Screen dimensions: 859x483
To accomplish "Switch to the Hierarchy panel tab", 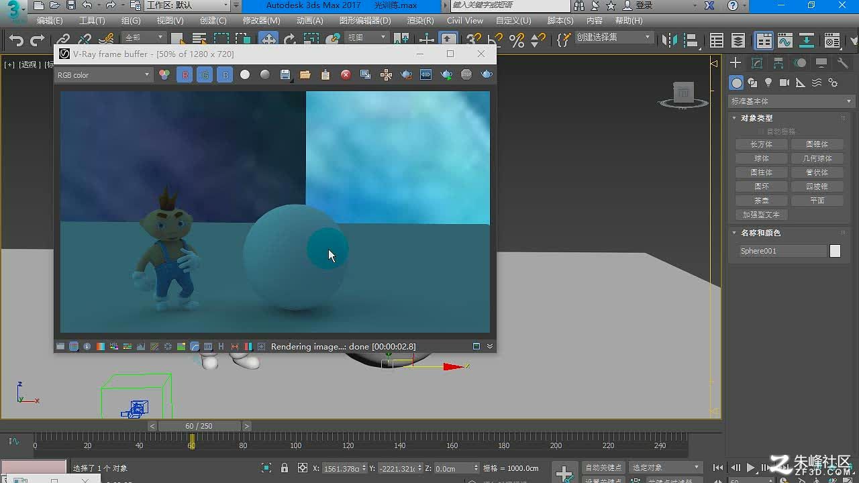I will pos(778,63).
